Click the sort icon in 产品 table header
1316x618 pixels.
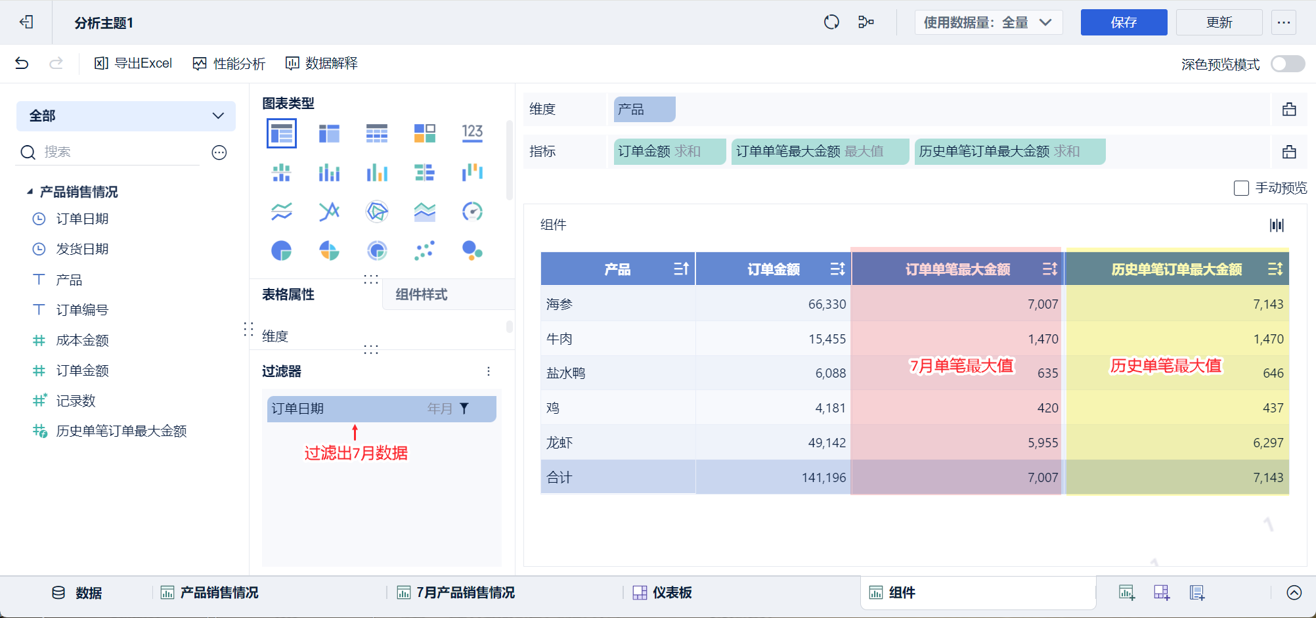point(681,269)
